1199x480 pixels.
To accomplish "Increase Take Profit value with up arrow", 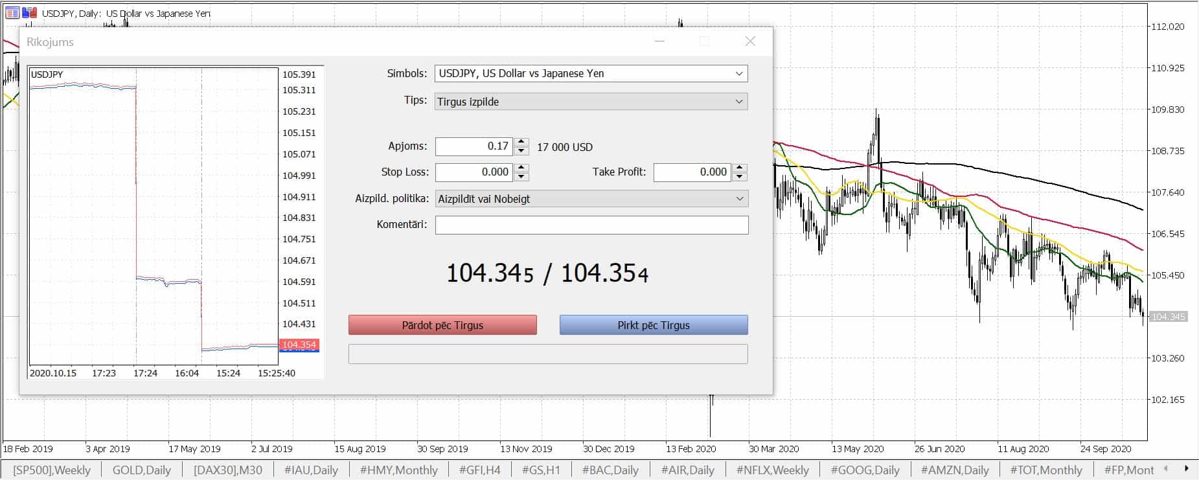I will click(740, 168).
